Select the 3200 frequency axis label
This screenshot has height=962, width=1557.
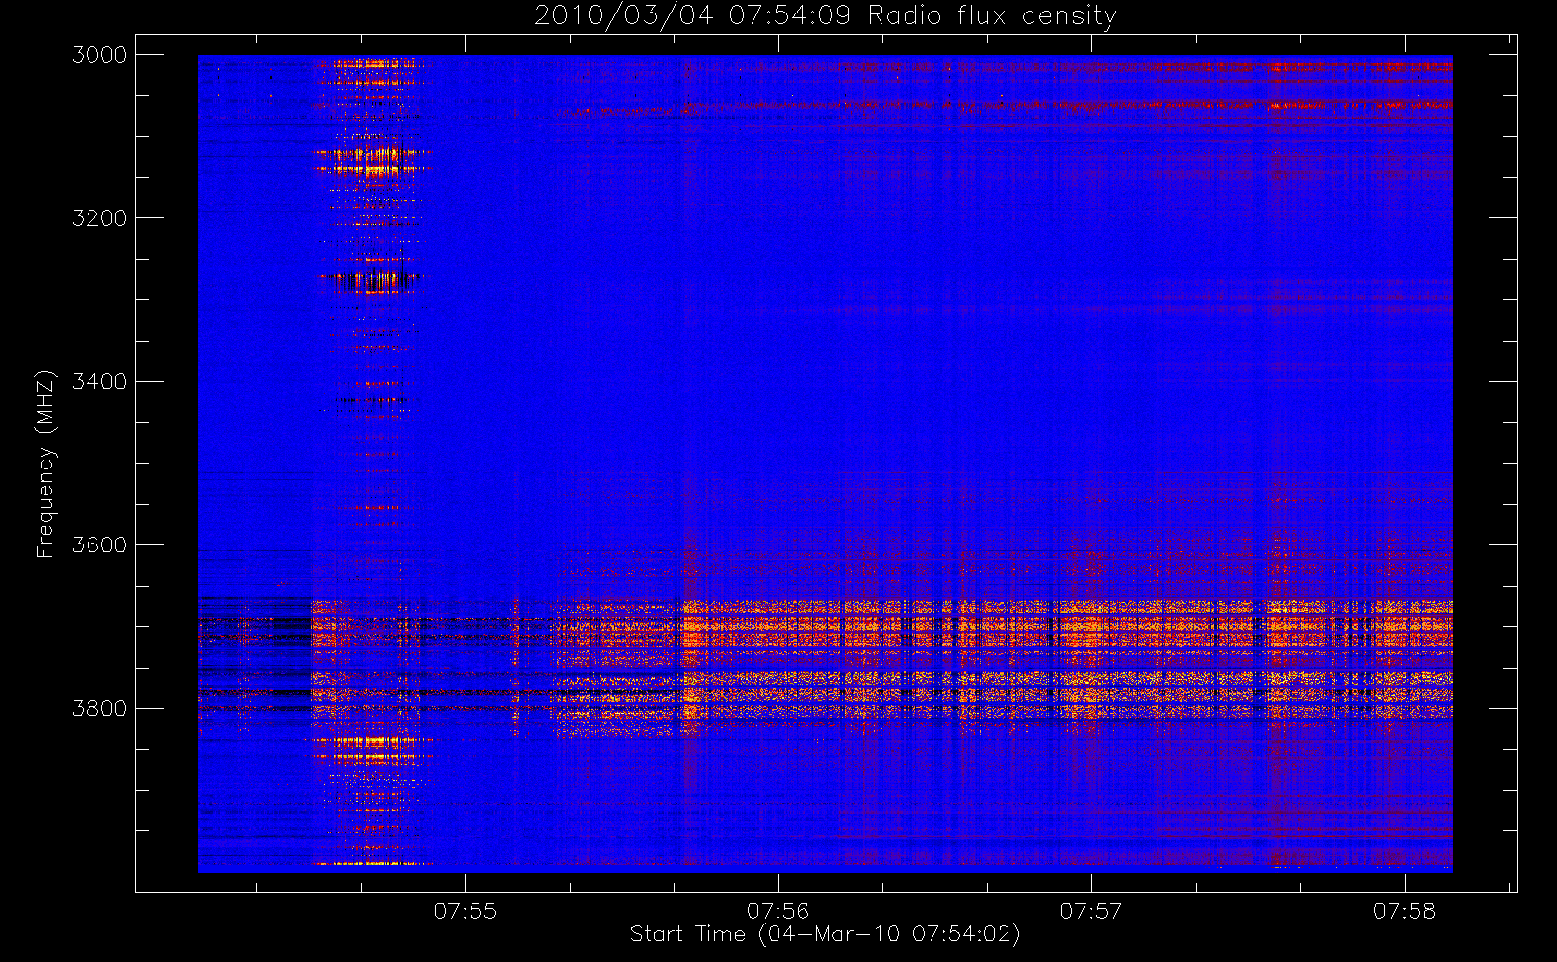100,218
